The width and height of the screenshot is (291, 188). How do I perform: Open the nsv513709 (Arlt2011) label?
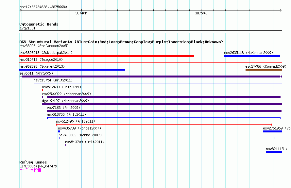click(85, 142)
